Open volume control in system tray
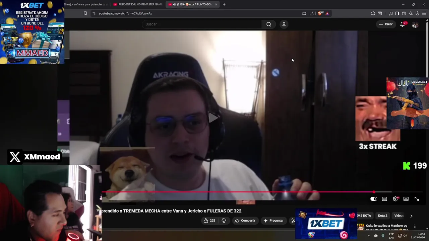The image size is (429, 241). coord(405,236)
